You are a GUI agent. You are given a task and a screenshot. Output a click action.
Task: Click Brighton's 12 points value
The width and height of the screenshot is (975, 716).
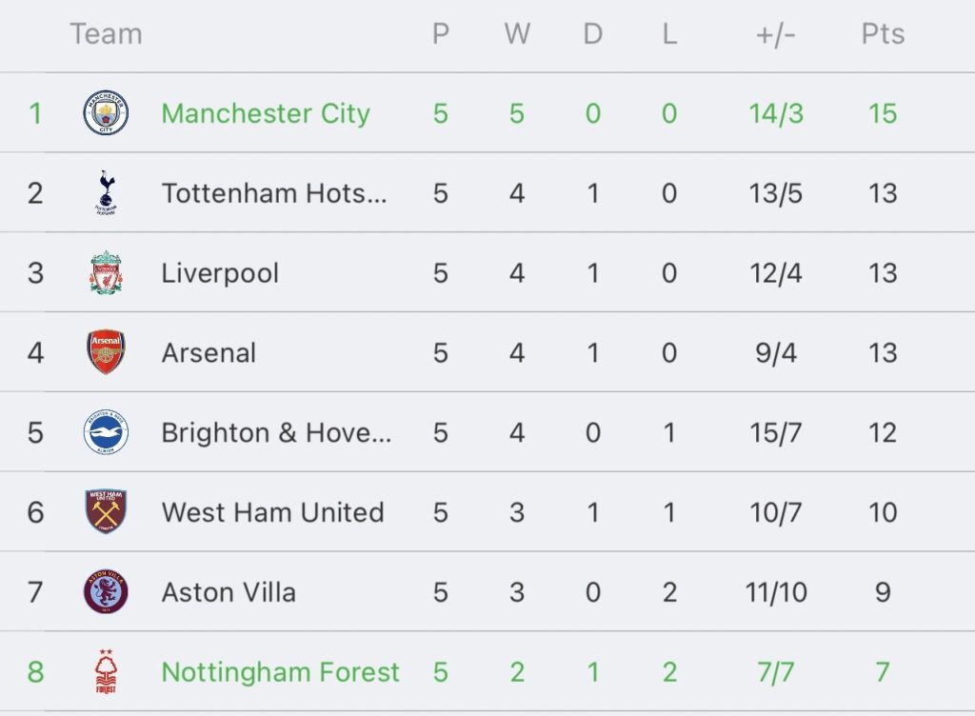click(x=883, y=432)
